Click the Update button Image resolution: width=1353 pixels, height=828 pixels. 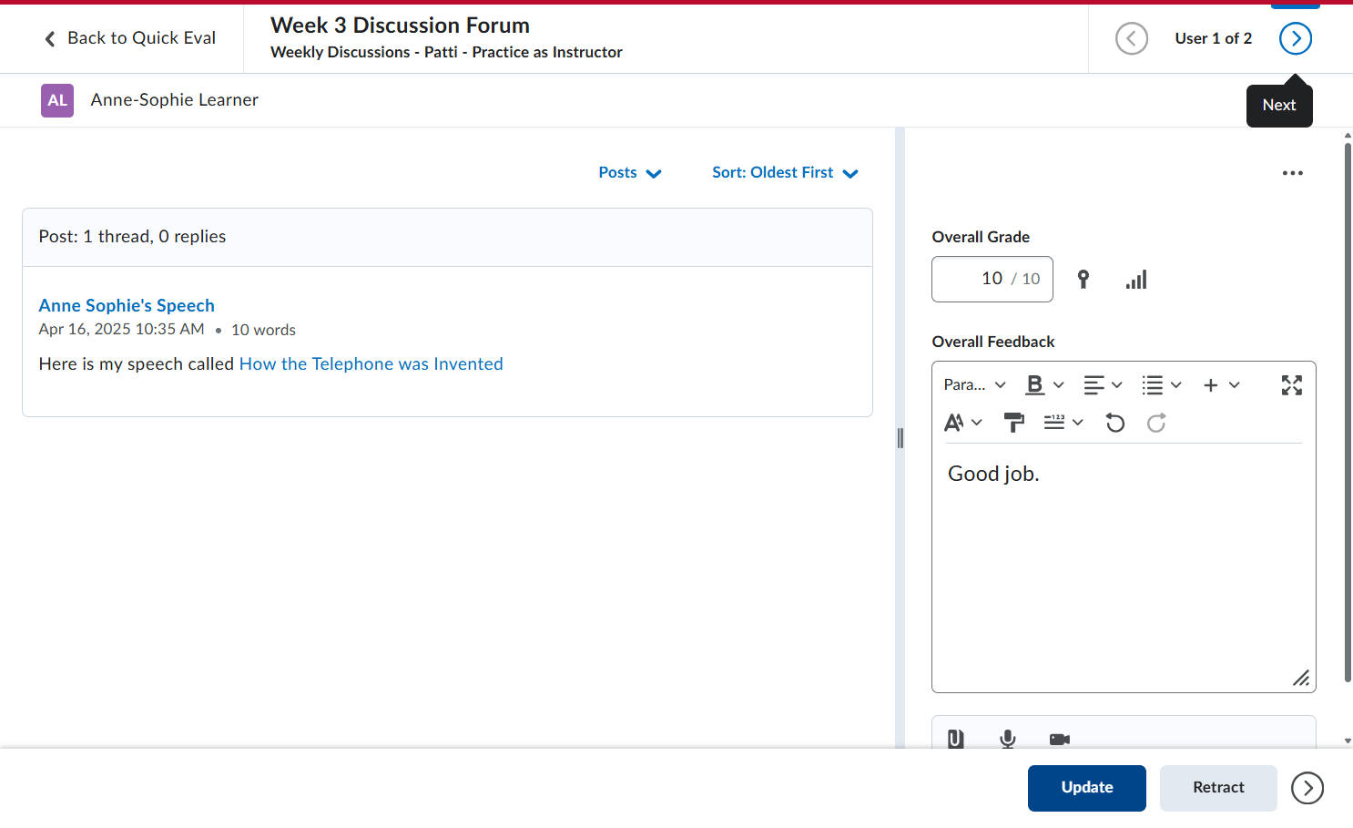1087,788
